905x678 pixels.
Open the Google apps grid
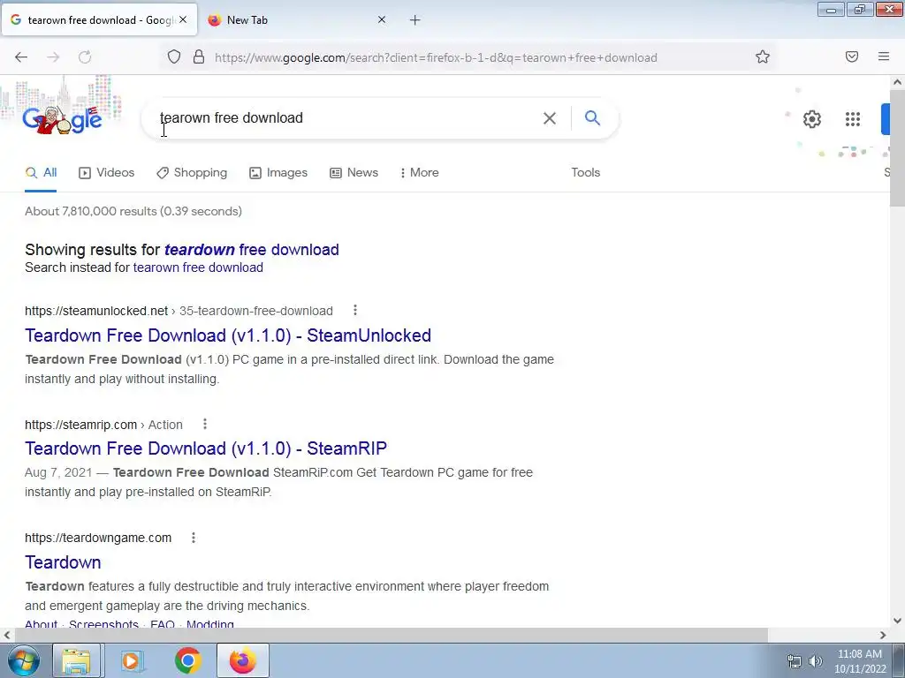[x=853, y=119]
